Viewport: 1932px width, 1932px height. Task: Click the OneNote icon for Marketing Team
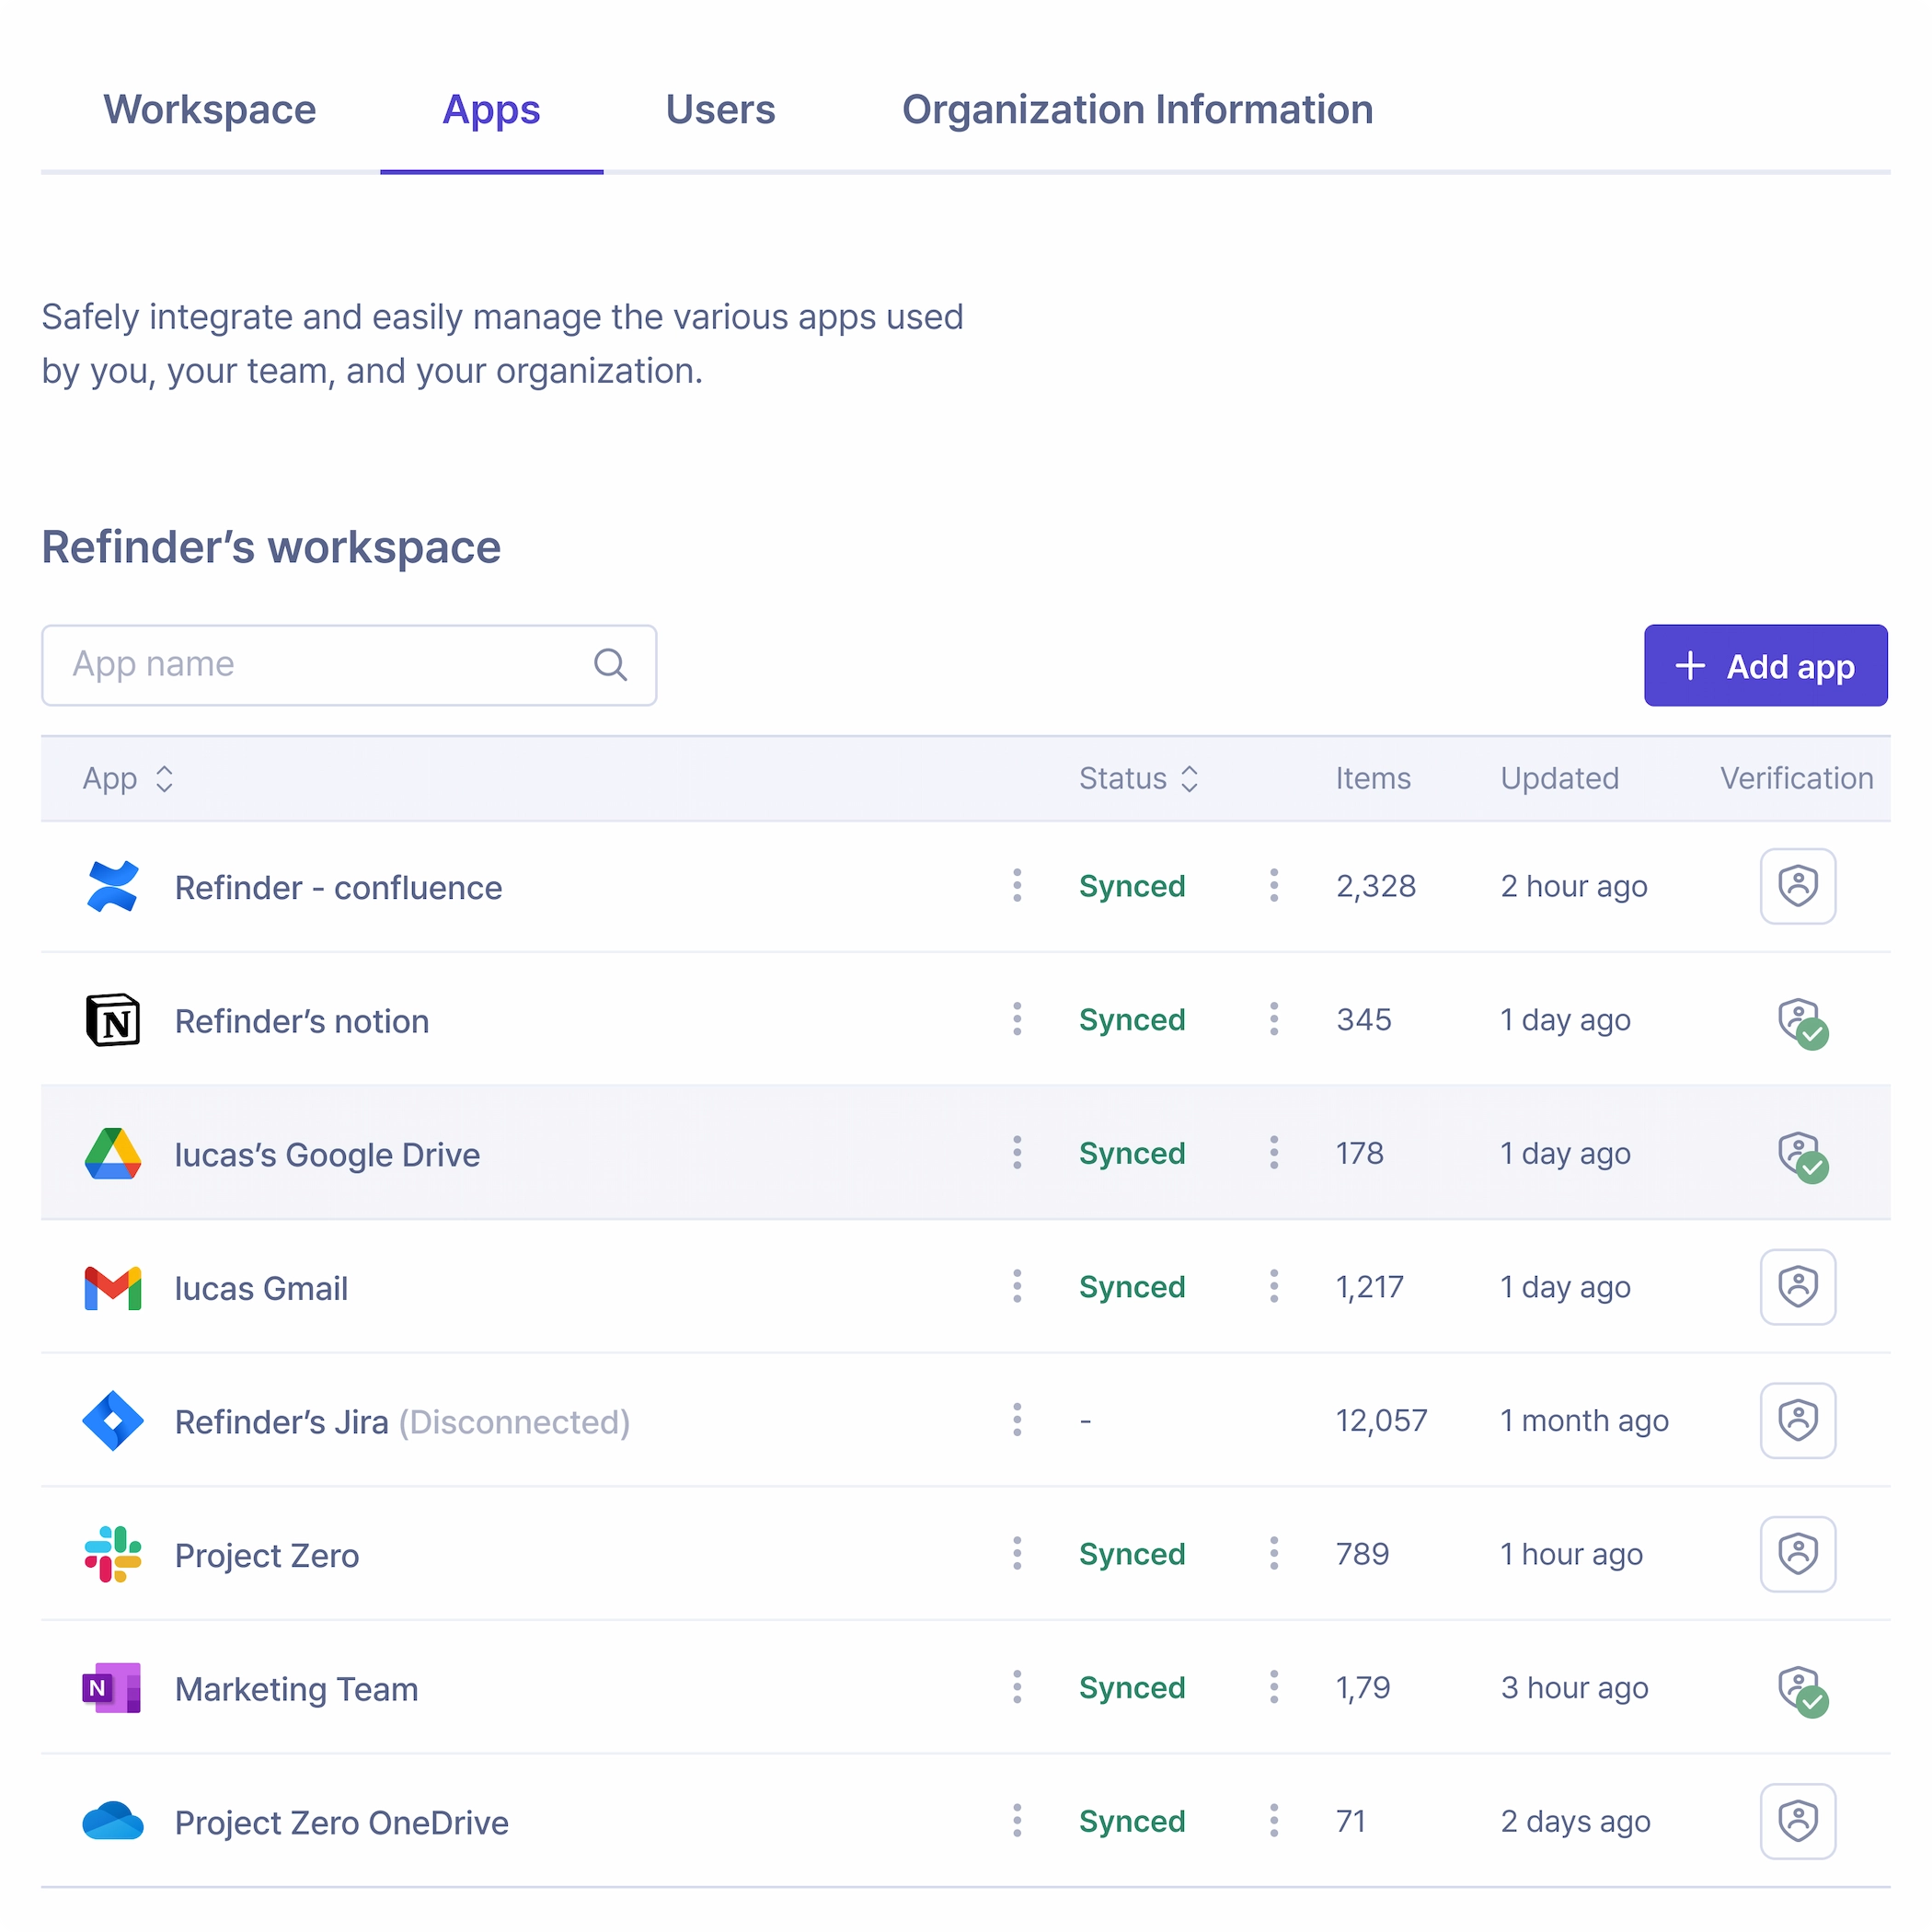[x=112, y=1688]
